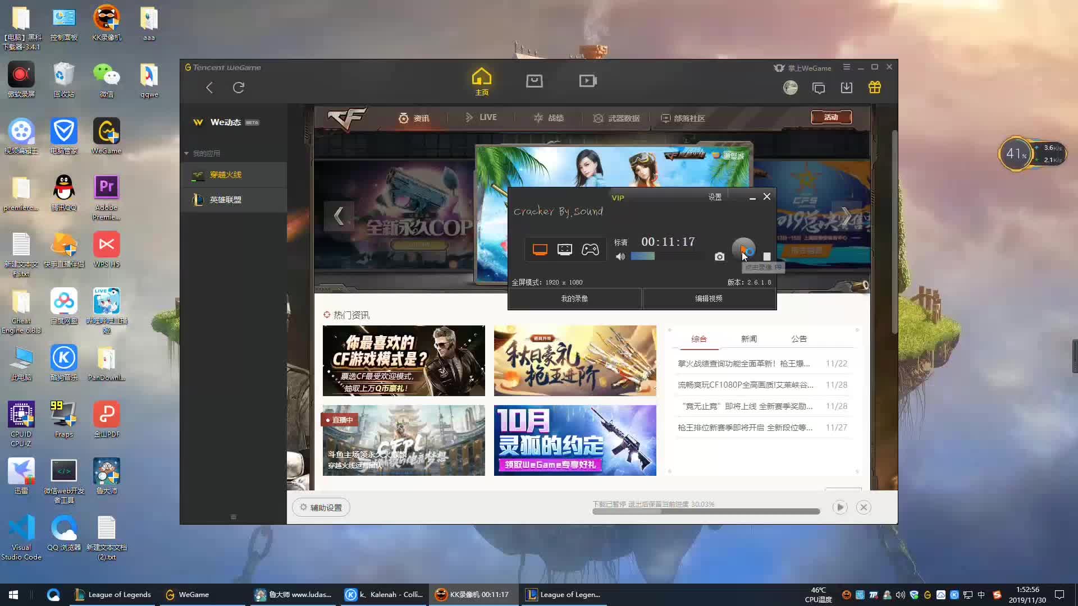
Task: Switch news list to 公告 tab
Action: pos(799,339)
